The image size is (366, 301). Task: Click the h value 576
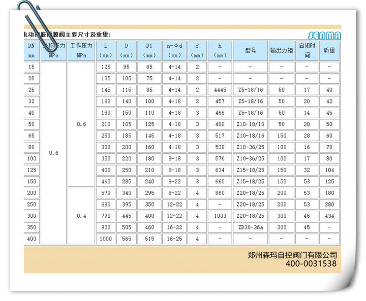click(220, 158)
